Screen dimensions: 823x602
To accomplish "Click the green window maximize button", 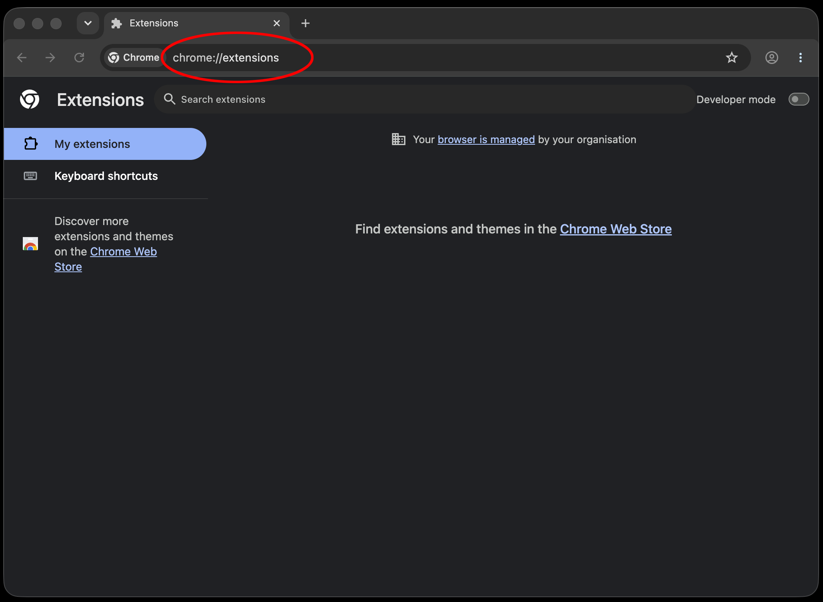I will [56, 24].
